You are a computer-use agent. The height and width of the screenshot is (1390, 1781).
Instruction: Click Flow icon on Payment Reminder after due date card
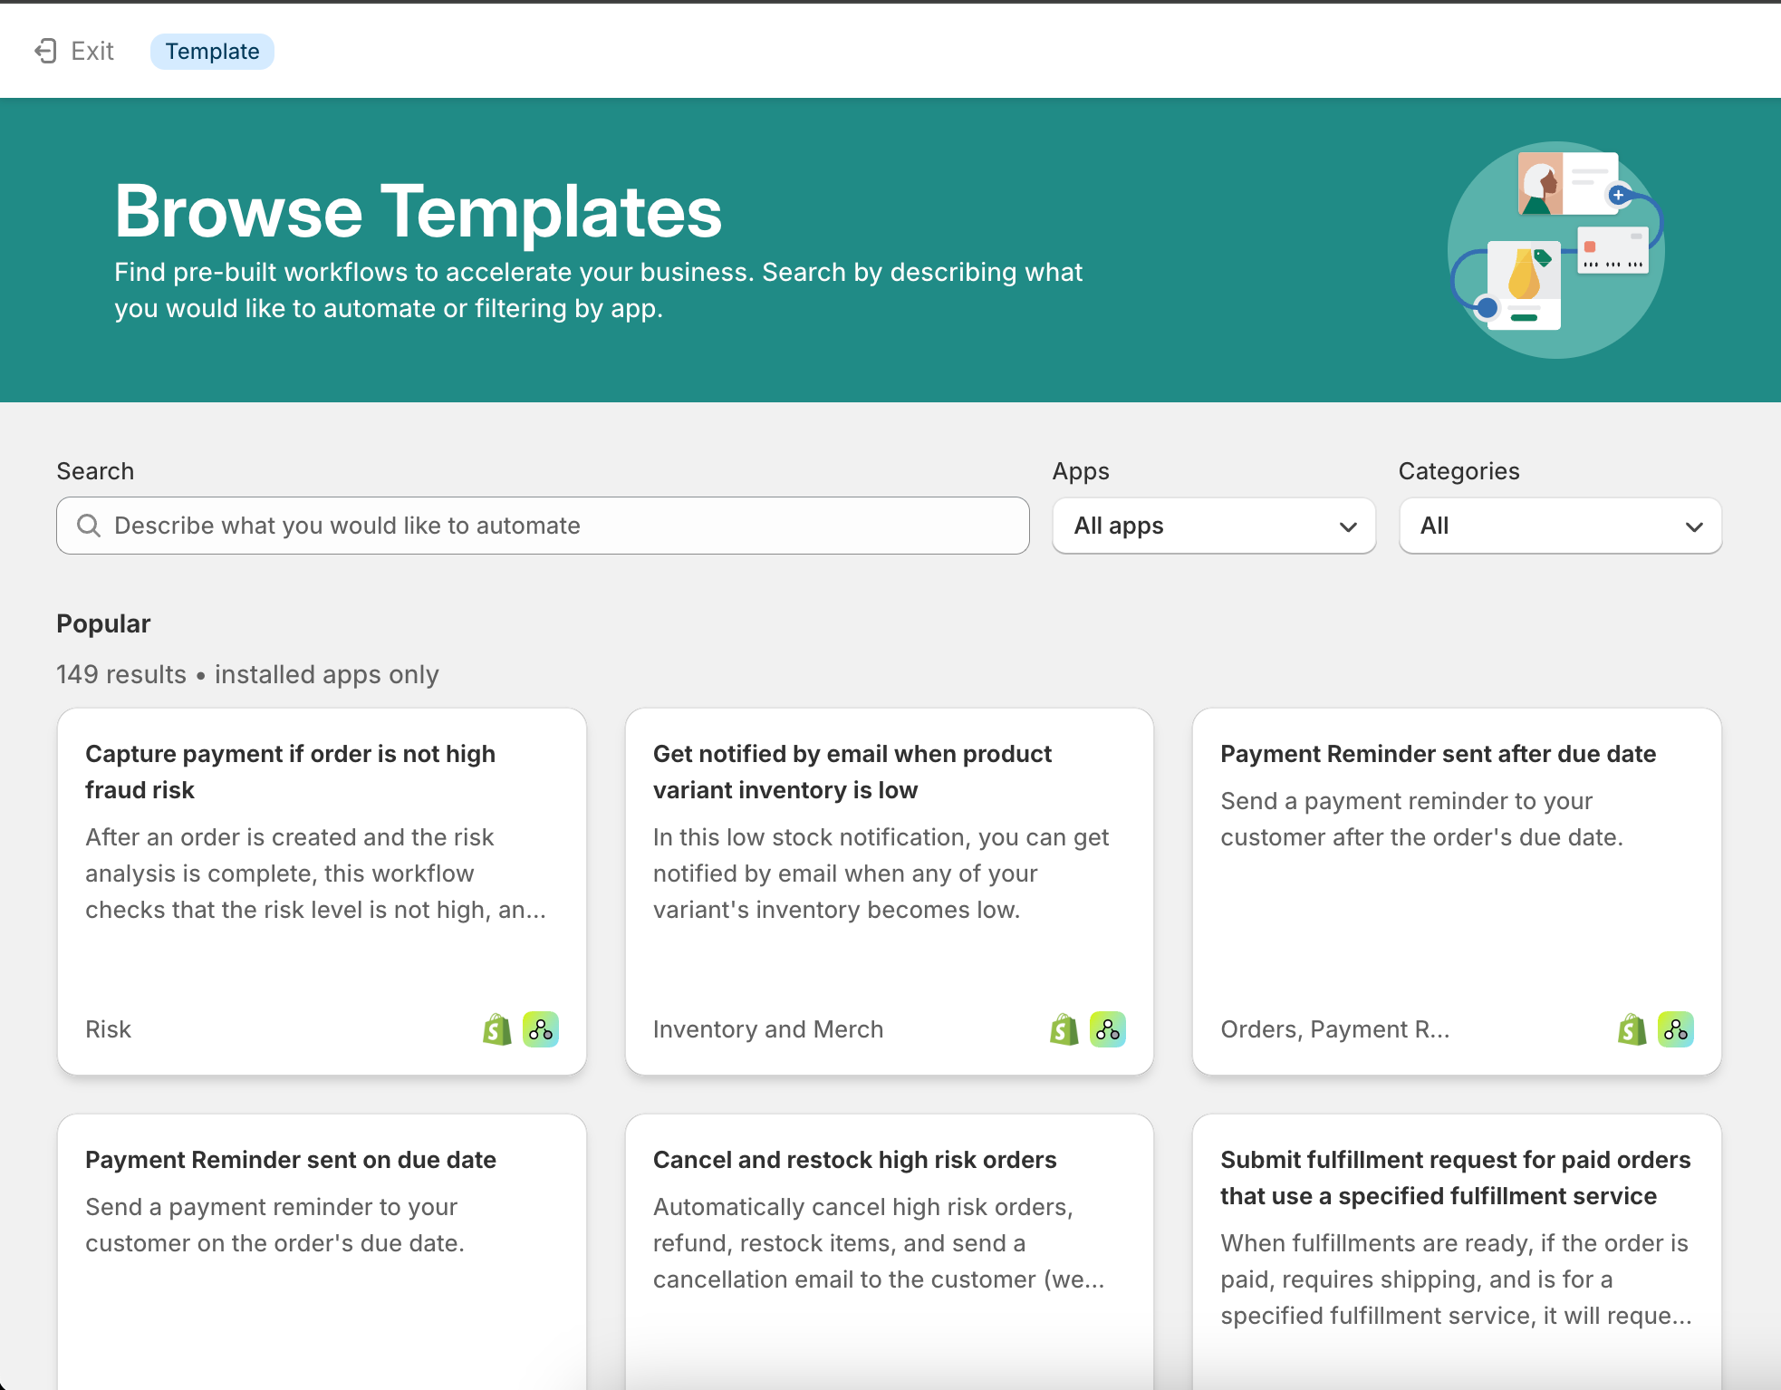tap(1676, 1029)
